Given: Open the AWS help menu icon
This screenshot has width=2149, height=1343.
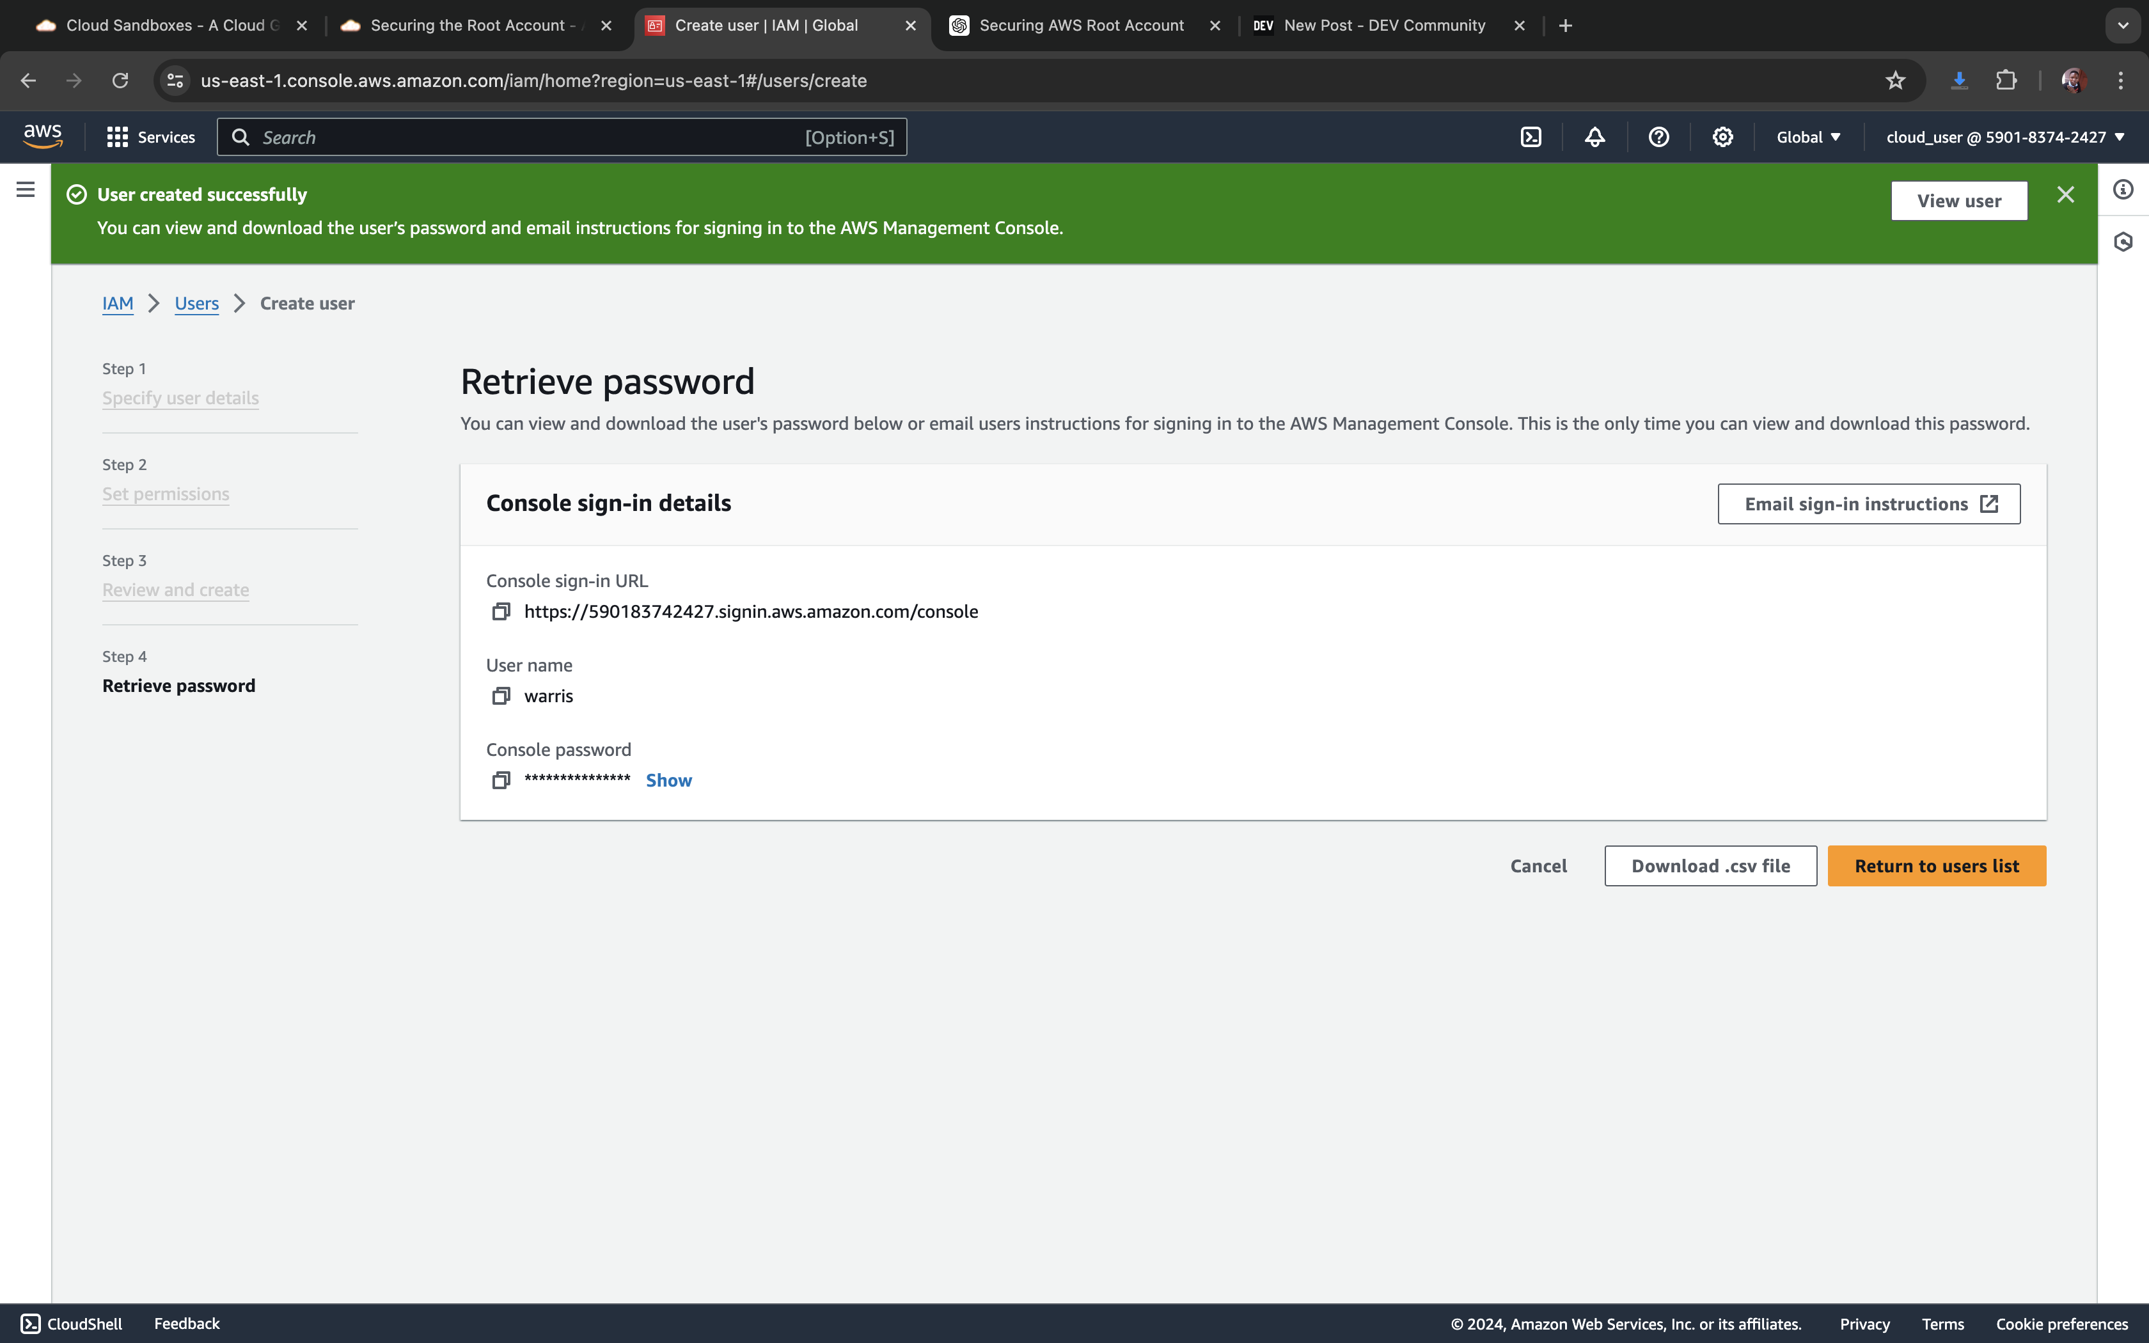Looking at the screenshot, I should click(x=1658, y=137).
